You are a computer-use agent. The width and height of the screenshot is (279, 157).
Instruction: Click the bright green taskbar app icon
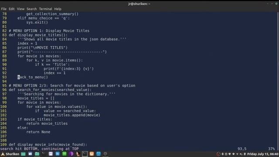click(65, 154)
